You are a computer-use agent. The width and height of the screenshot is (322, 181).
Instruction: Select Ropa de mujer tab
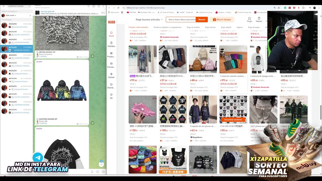point(254,27)
